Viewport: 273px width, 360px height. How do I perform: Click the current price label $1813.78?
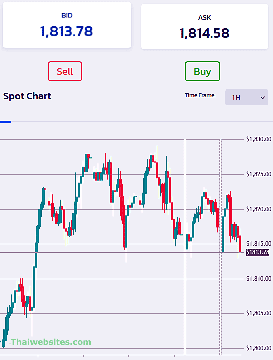pos(258,252)
